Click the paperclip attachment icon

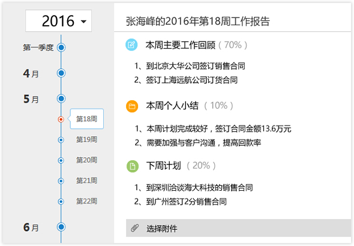(135, 228)
